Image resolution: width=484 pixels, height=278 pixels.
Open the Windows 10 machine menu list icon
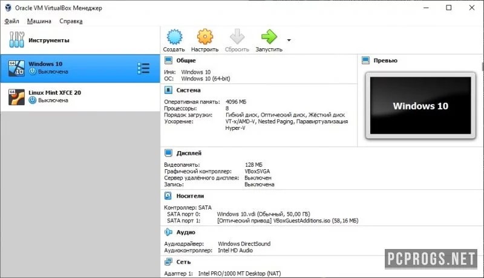pyautogui.click(x=143, y=68)
